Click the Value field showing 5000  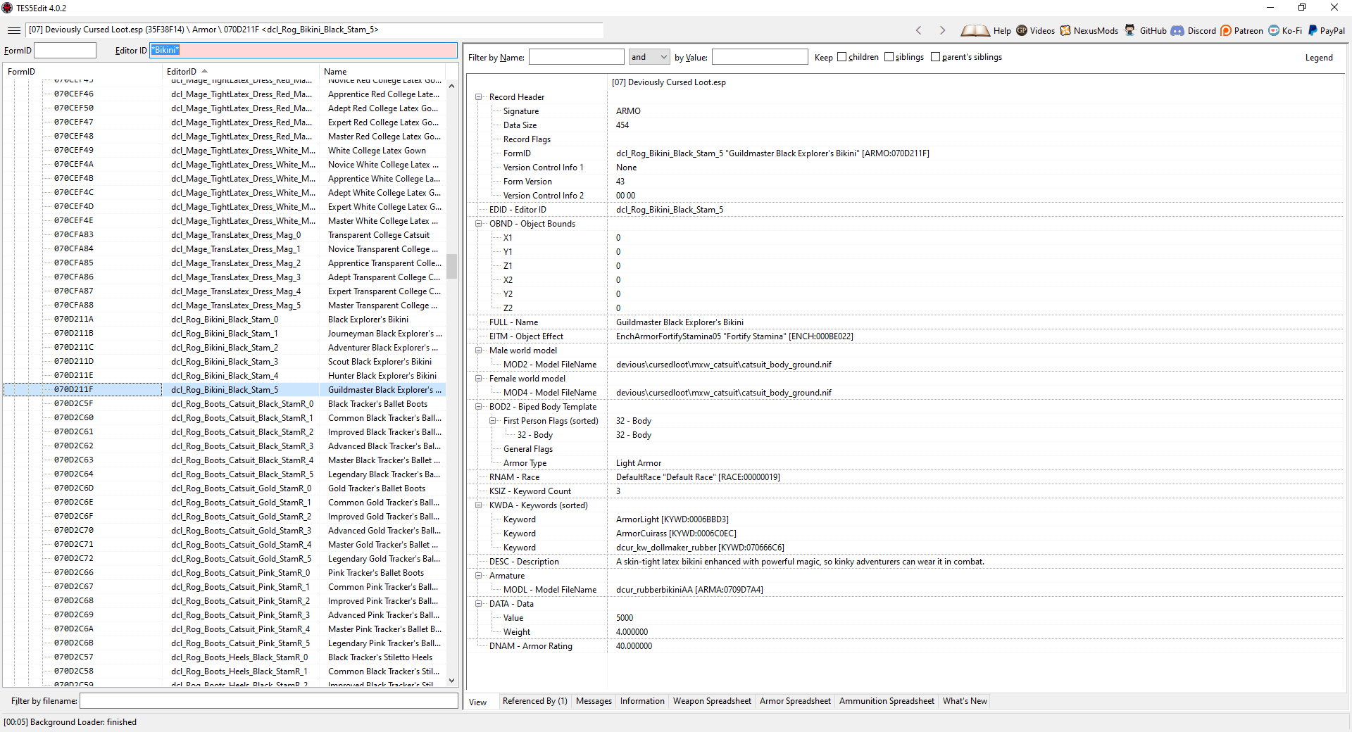click(625, 618)
